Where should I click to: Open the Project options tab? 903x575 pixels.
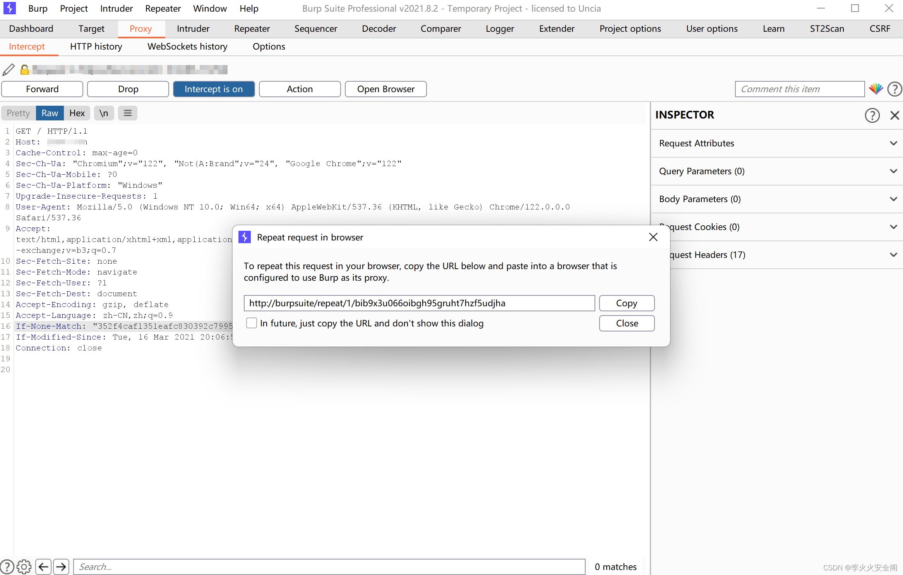630,29
